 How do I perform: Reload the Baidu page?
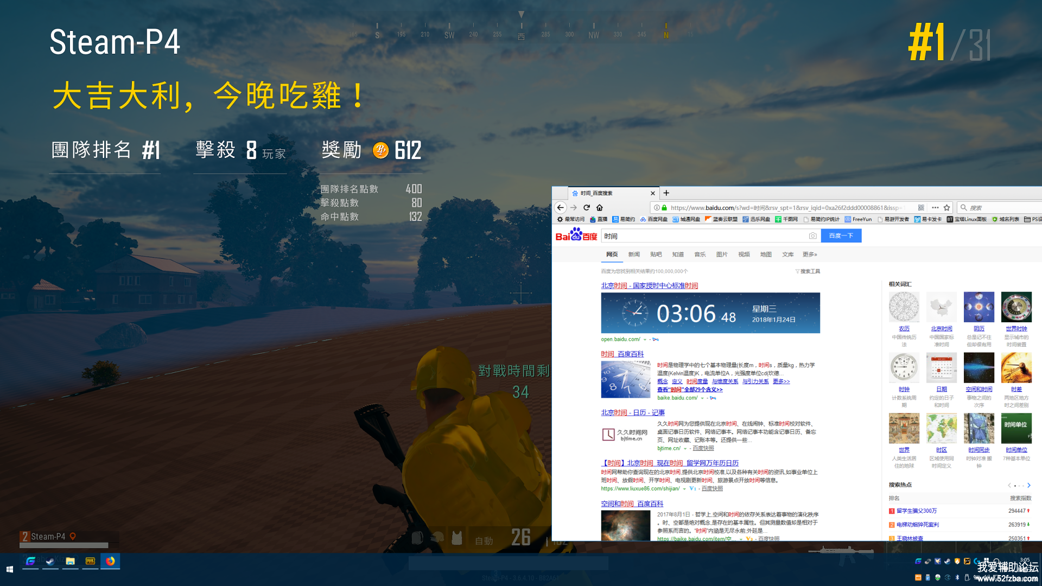pyautogui.click(x=587, y=207)
